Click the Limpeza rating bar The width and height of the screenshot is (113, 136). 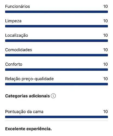[x=56, y=26]
